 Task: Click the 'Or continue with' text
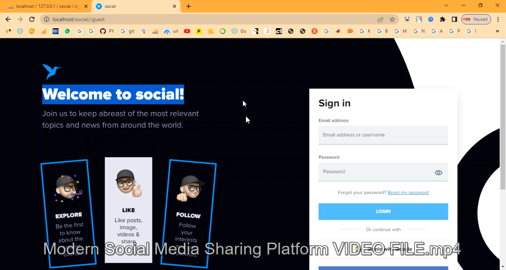(x=383, y=230)
